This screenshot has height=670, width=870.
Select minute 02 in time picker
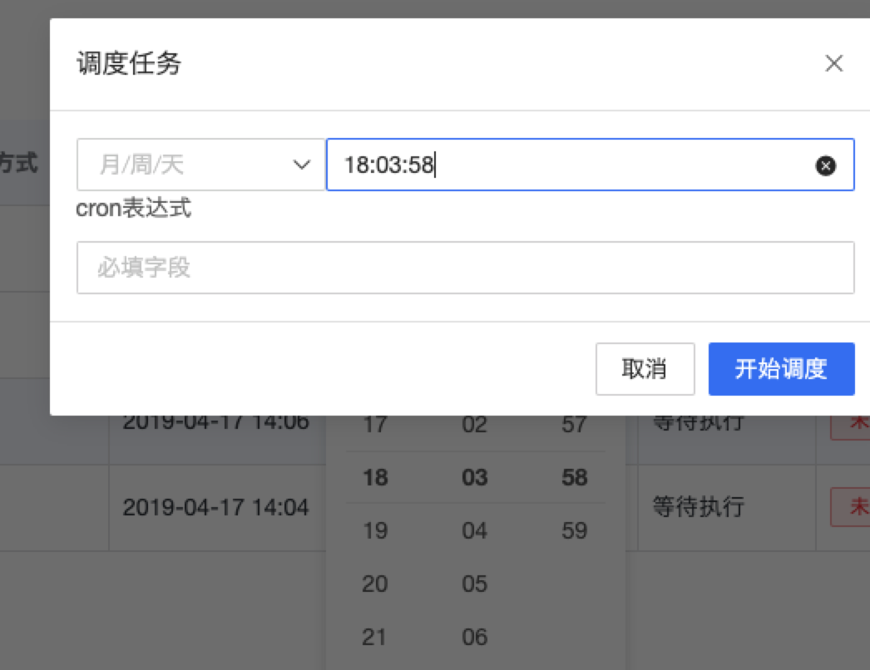pos(474,425)
